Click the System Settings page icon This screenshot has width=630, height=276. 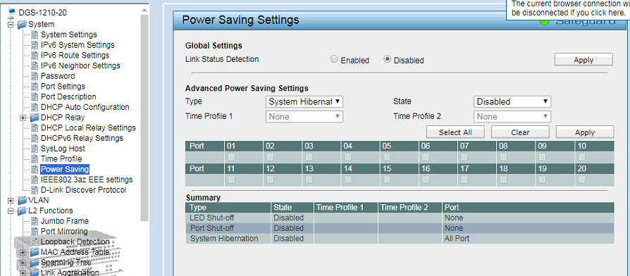coord(35,34)
